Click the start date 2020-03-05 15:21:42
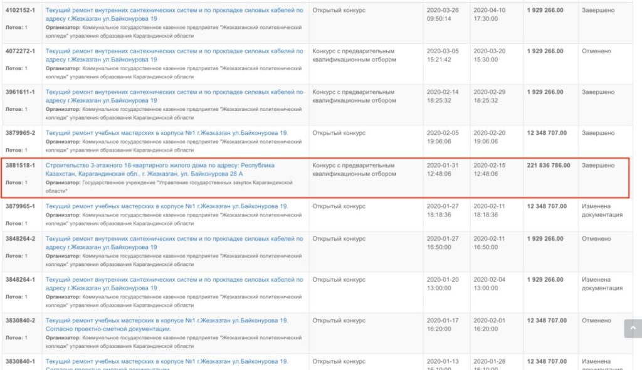Screen dimensions: 642x370 (443, 55)
